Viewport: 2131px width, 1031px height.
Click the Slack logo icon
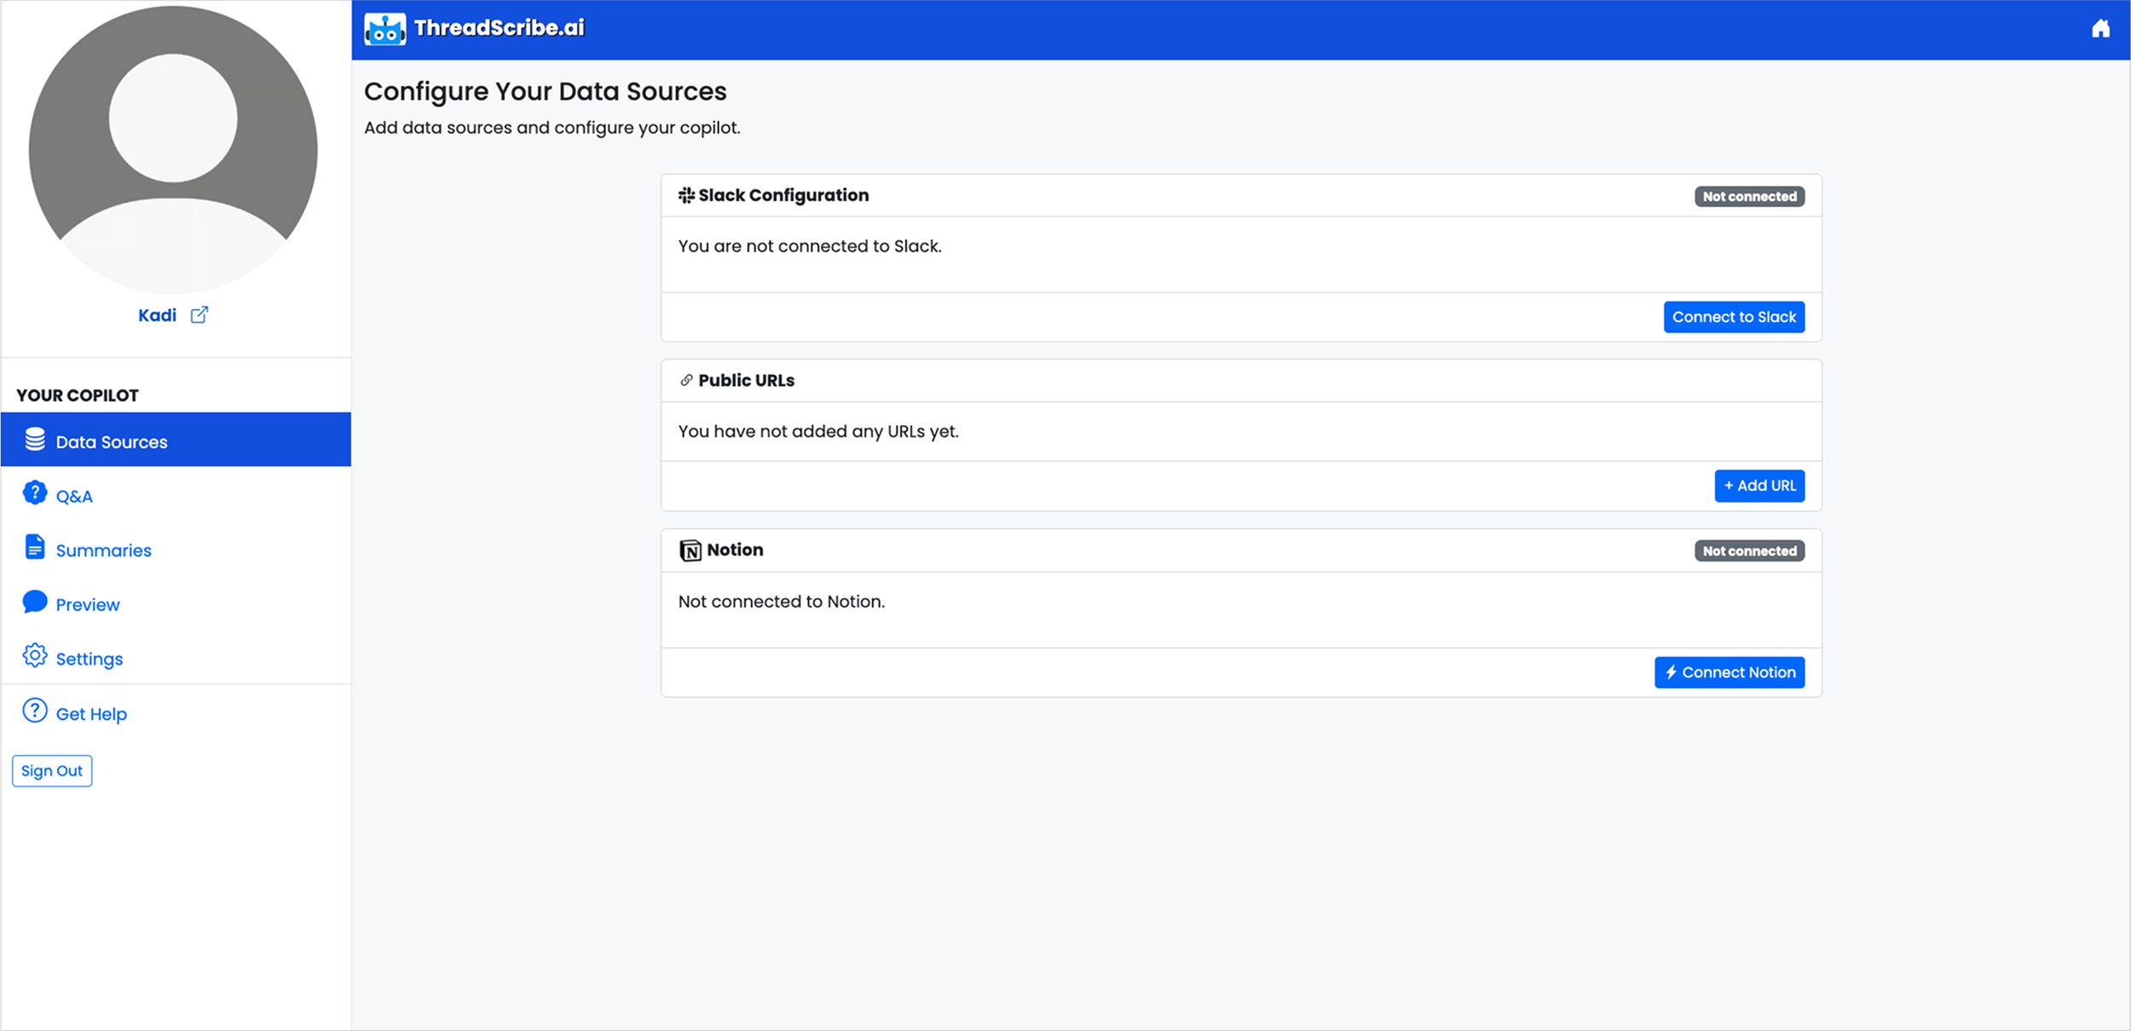click(x=686, y=196)
